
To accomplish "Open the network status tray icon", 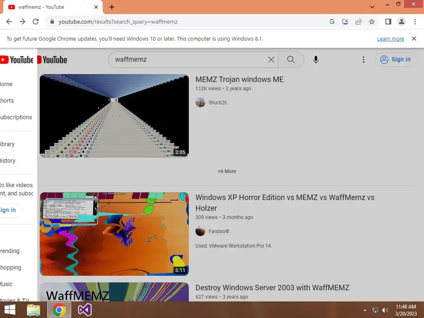I will pyautogui.click(x=375, y=310).
